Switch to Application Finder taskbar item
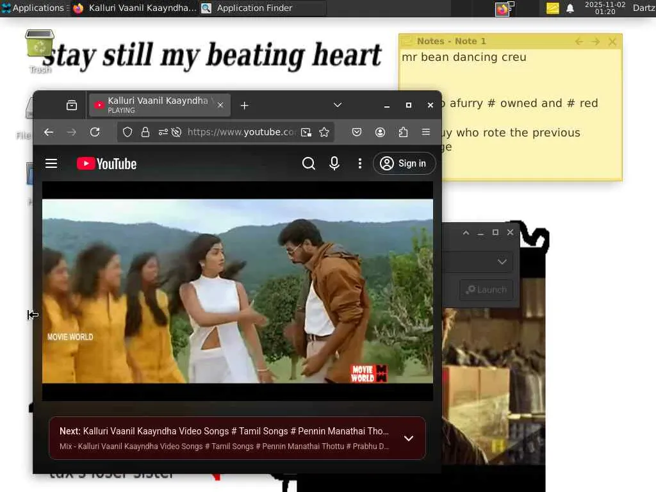 point(262,8)
